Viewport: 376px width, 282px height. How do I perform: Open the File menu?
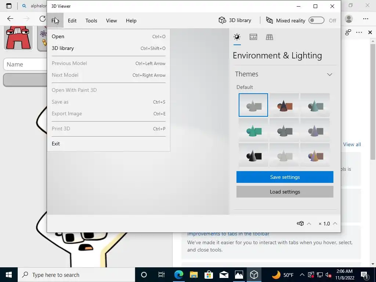(55, 21)
